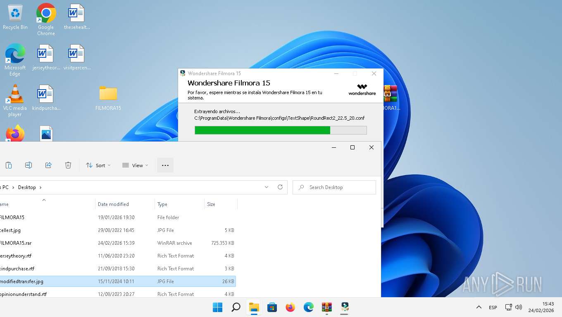The width and height of the screenshot is (562, 317).
Task: Show hidden system tray icons
Action: coord(479,307)
